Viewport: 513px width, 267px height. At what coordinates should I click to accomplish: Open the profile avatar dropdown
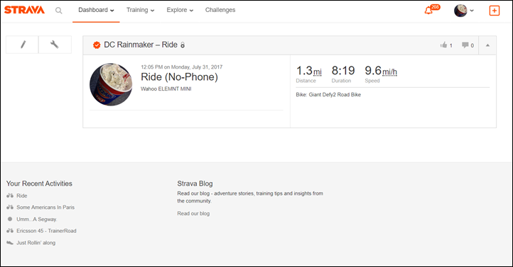pos(463,11)
